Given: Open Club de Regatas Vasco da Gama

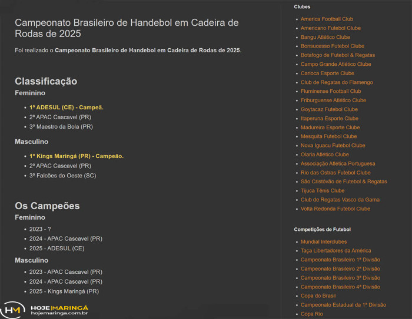Looking at the screenshot, I should [x=340, y=199].
